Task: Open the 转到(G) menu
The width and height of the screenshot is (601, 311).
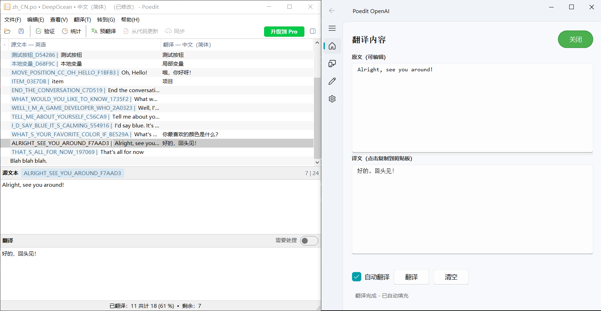Action: (x=106, y=20)
